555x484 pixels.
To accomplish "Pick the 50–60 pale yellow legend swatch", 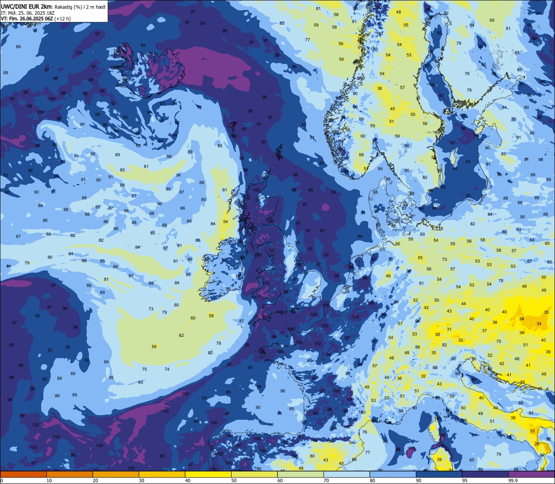I will pos(254,474).
